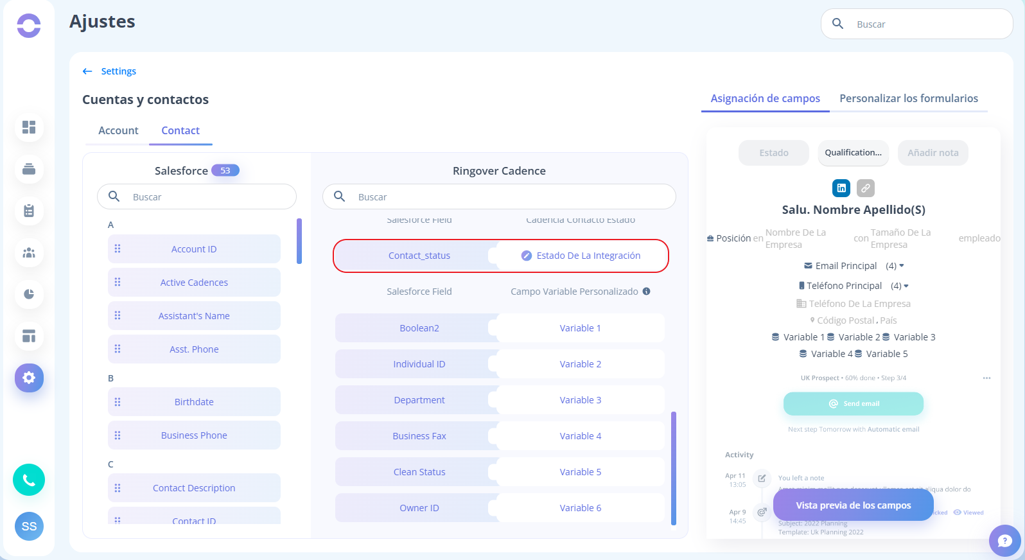The image size is (1025, 560).
Task: Select the Contact Description Salesforce field
Action: (194, 488)
